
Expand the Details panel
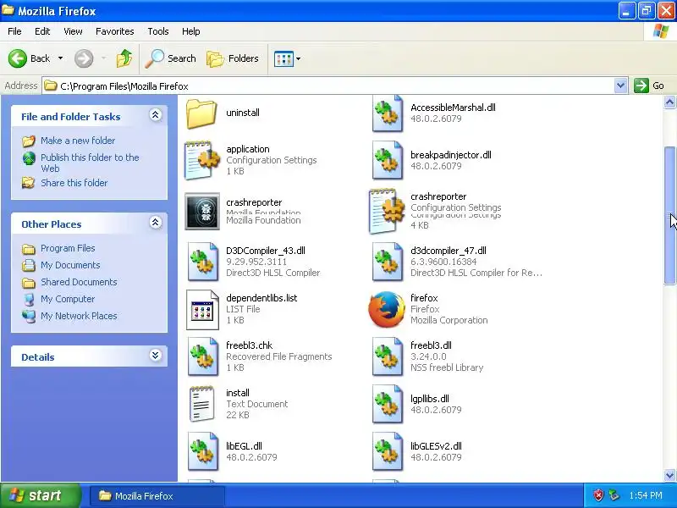coord(156,356)
